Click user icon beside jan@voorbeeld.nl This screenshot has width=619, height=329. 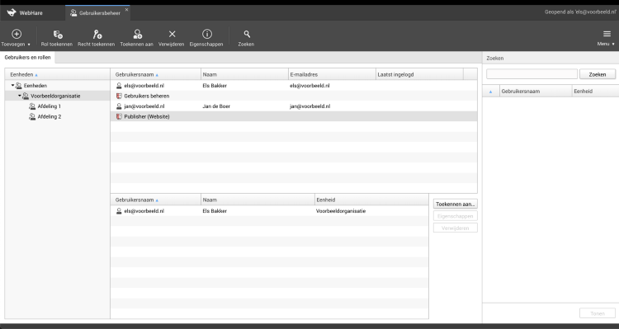click(x=119, y=106)
